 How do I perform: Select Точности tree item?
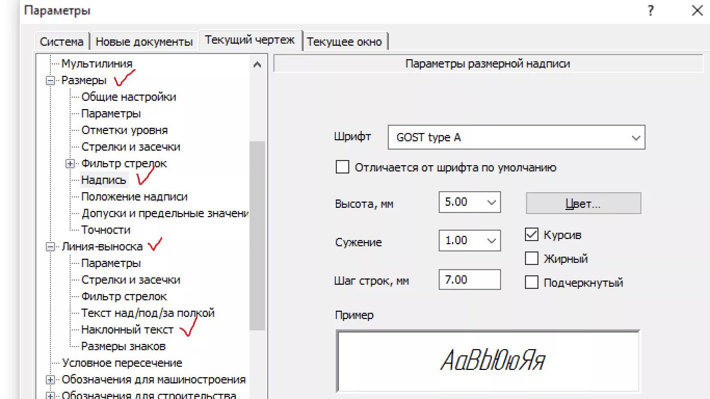[x=106, y=230]
